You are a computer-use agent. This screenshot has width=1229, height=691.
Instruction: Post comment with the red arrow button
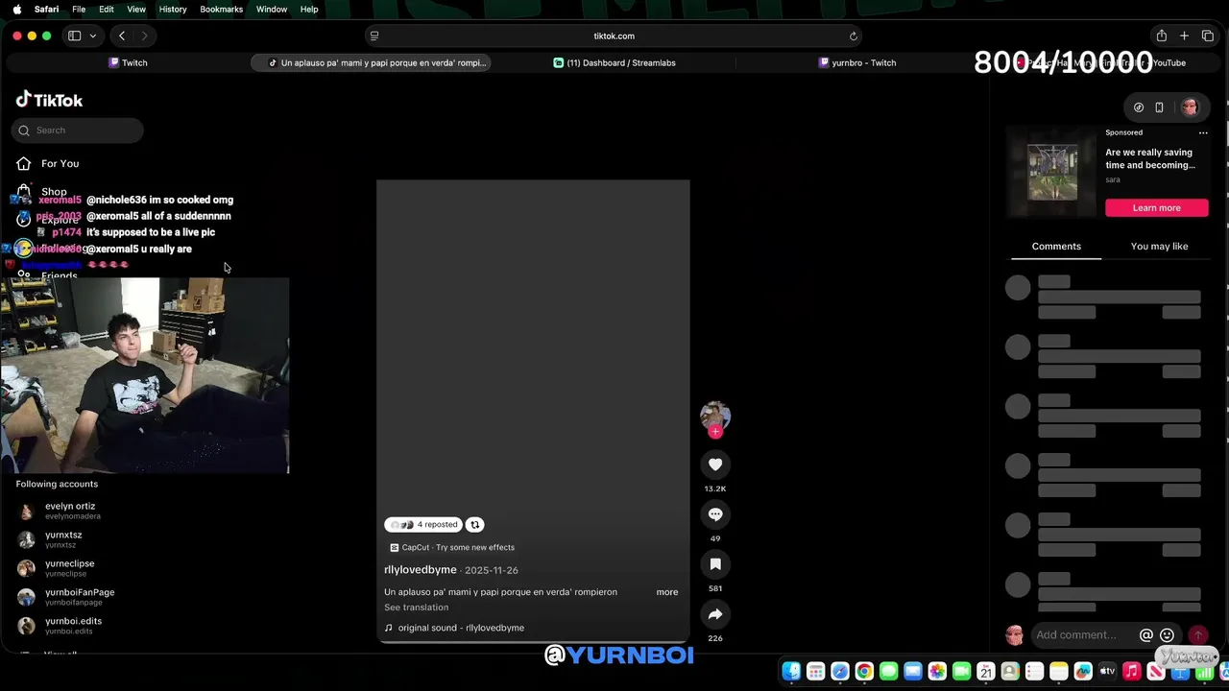point(1197,634)
